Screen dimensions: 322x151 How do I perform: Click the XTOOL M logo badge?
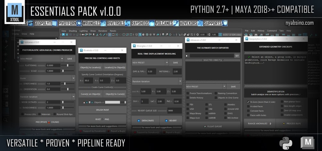[14, 12]
